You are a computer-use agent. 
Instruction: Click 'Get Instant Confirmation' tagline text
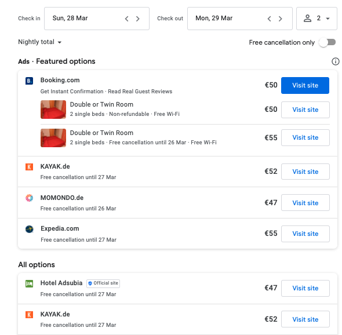click(72, 92)
